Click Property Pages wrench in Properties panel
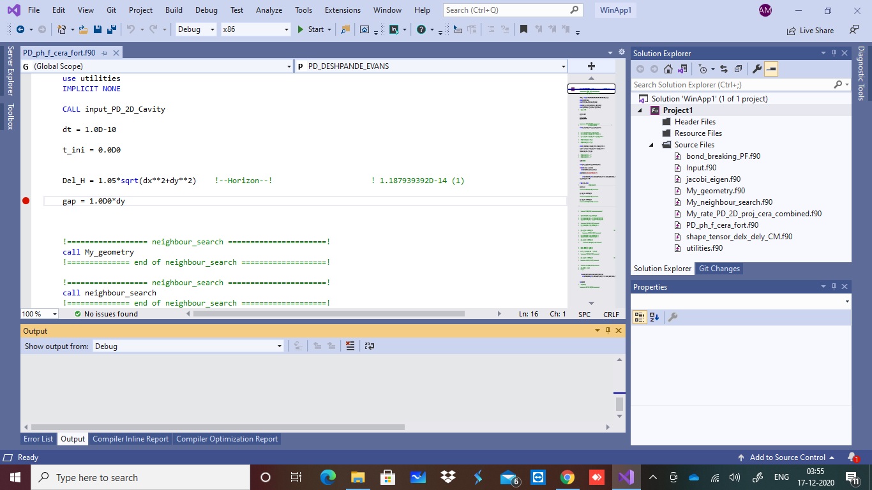Image resolution: width=872 pixels, height=490 pixels. point(672,317)
